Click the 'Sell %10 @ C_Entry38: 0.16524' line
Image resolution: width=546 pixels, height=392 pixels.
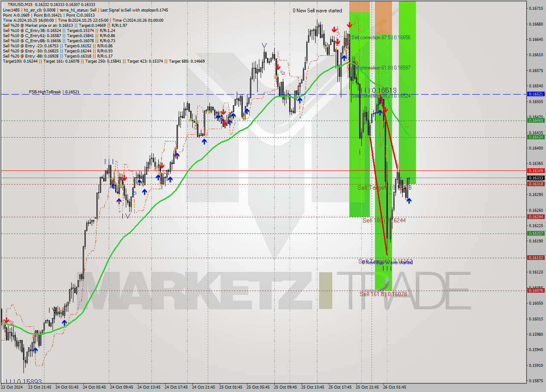[59, 30]
